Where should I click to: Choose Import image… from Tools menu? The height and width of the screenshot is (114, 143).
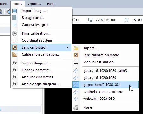click(x=41, y=11)
